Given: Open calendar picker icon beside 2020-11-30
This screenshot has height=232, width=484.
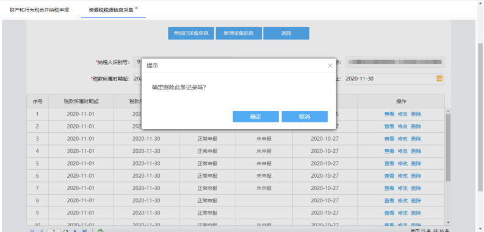Looking at the screenshot, I should pos(439,79).
